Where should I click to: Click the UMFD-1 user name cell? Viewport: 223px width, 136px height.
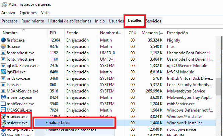pos(107,59)
